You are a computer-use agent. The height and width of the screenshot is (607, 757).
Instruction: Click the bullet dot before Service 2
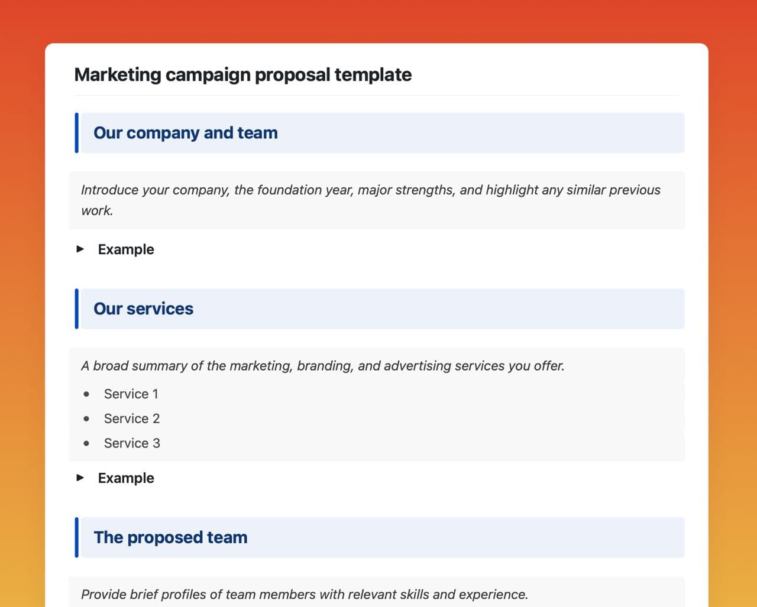87,419
